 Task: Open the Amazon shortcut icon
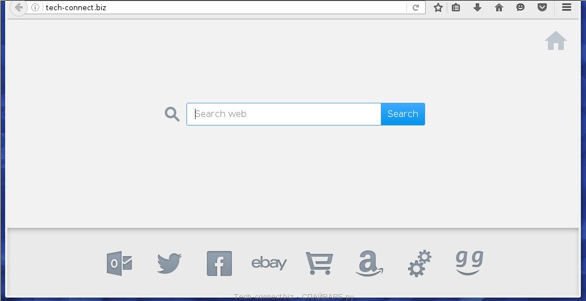pyautogui.click(x=369, y=264)
